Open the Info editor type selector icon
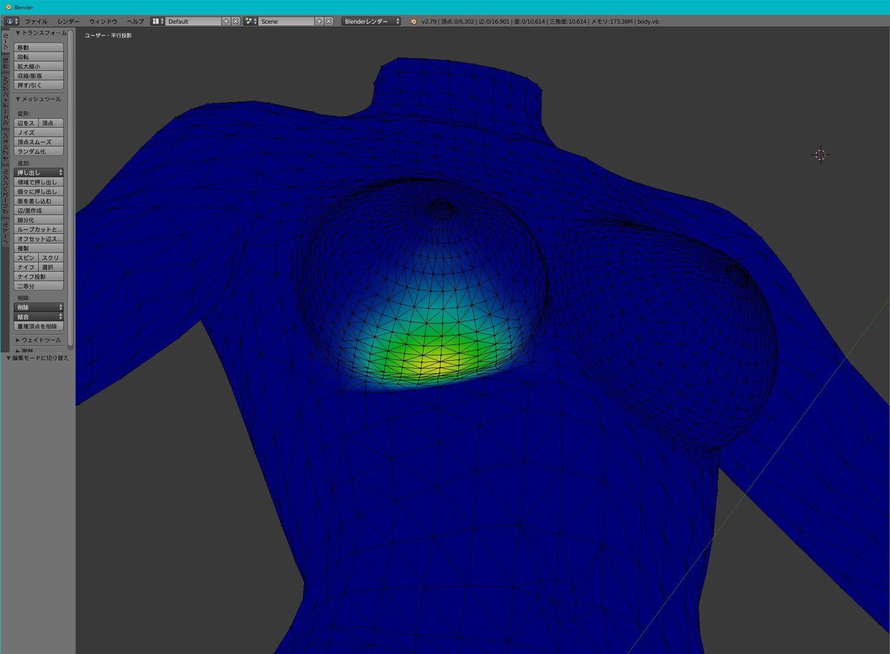This screenshot has width=890, height=654. click(12, 21)
